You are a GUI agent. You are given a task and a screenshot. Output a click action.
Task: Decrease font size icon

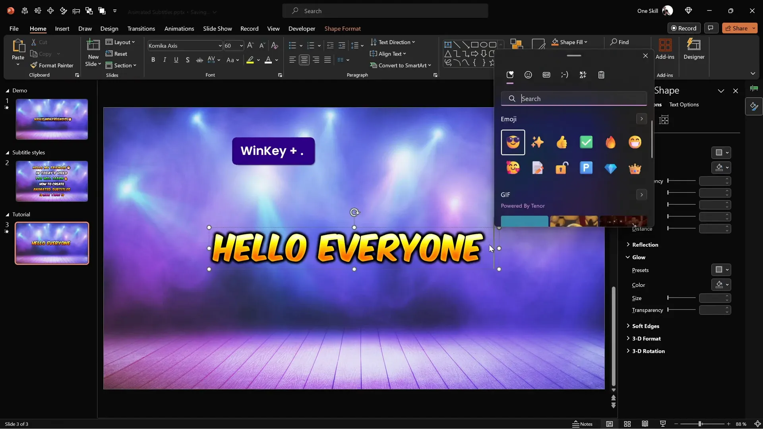(262, 46)
